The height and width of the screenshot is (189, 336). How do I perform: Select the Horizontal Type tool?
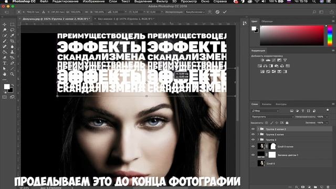5,63
